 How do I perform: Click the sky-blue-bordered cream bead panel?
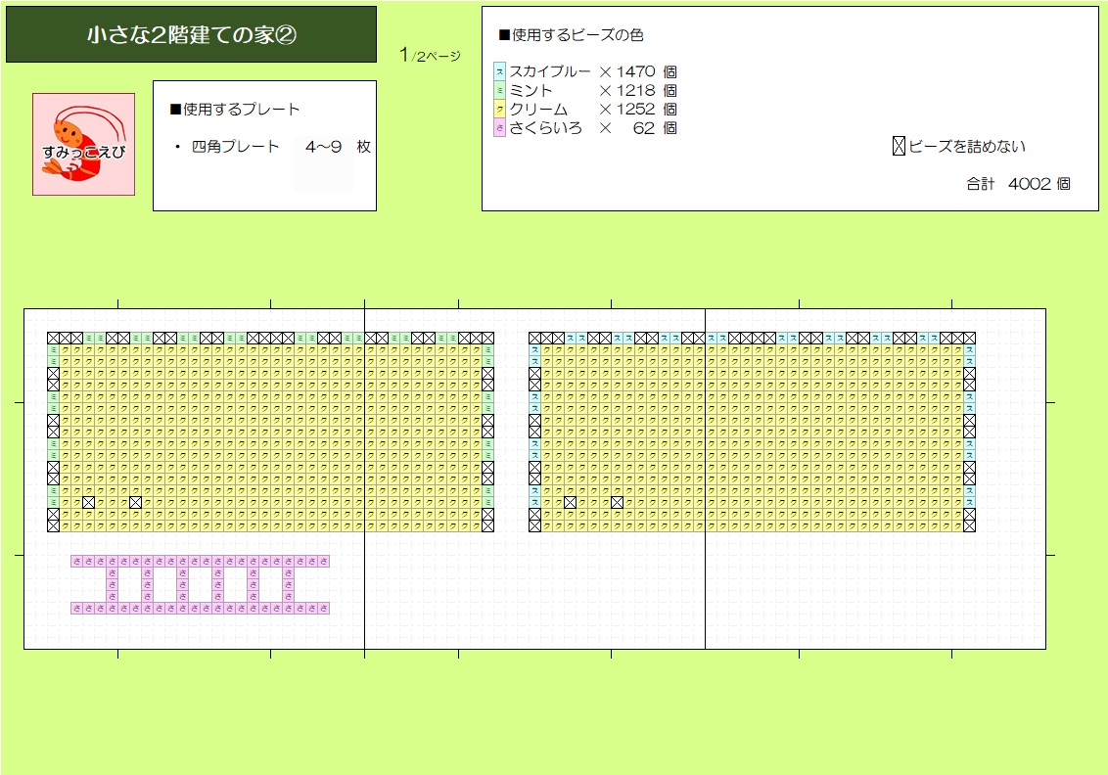(752, 432)
